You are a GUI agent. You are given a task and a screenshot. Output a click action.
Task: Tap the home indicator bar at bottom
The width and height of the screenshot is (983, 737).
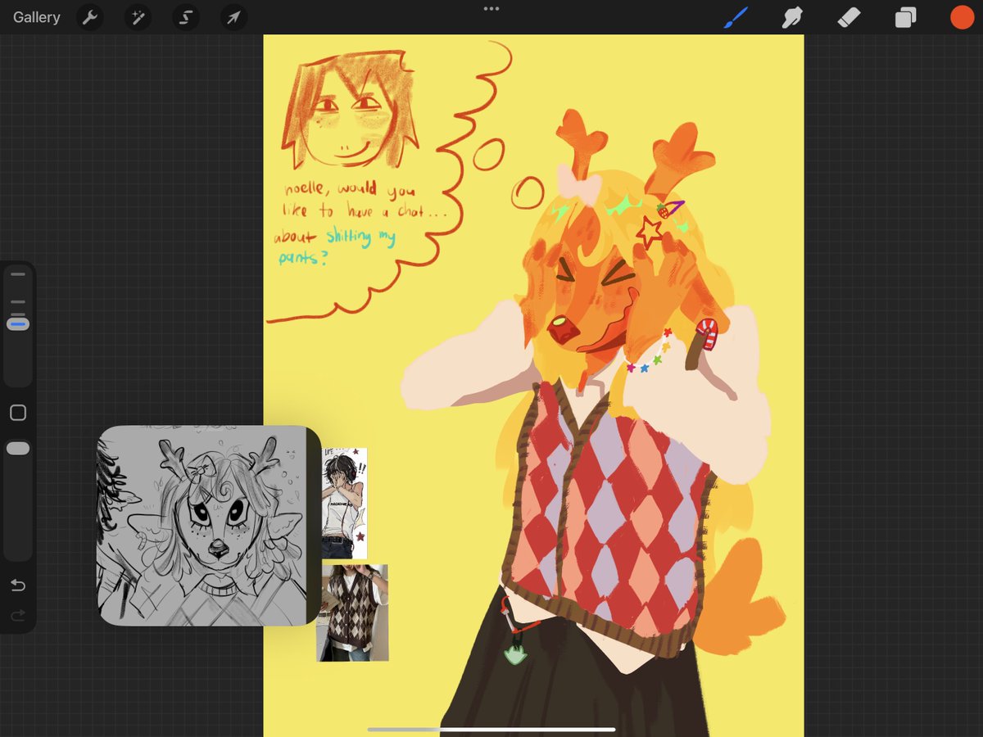[491, 729]
